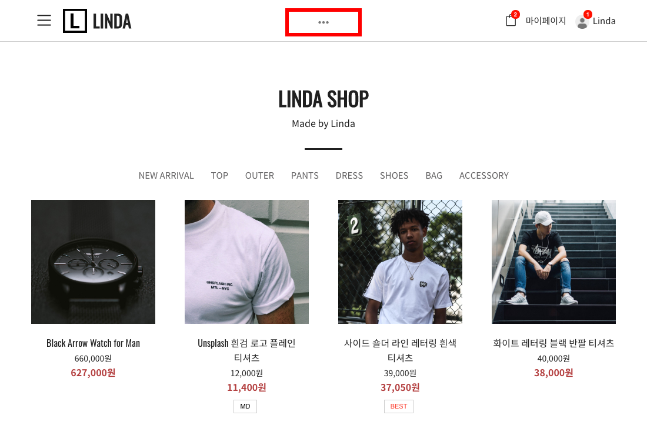This screenshot has height=435, width=647.
Task: Go to 마이페이지 link
Action: click(x=545, y=21)
